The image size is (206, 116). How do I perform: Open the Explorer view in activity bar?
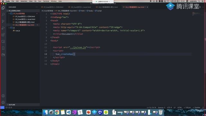(3, 8)
